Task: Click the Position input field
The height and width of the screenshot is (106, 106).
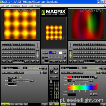Action: [x=72, y=95]
